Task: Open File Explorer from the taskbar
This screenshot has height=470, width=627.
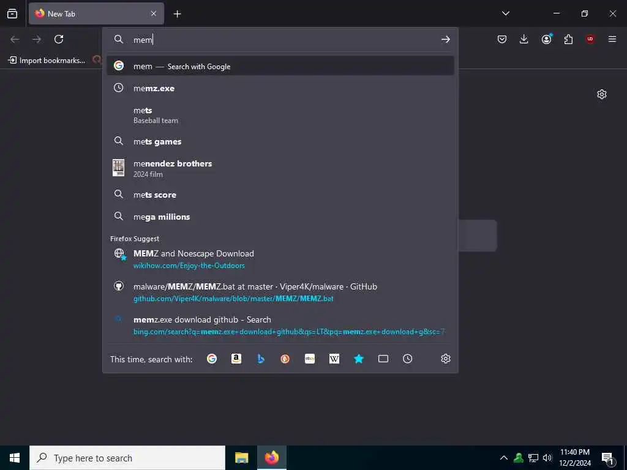Action: click(x=241, y=458)
